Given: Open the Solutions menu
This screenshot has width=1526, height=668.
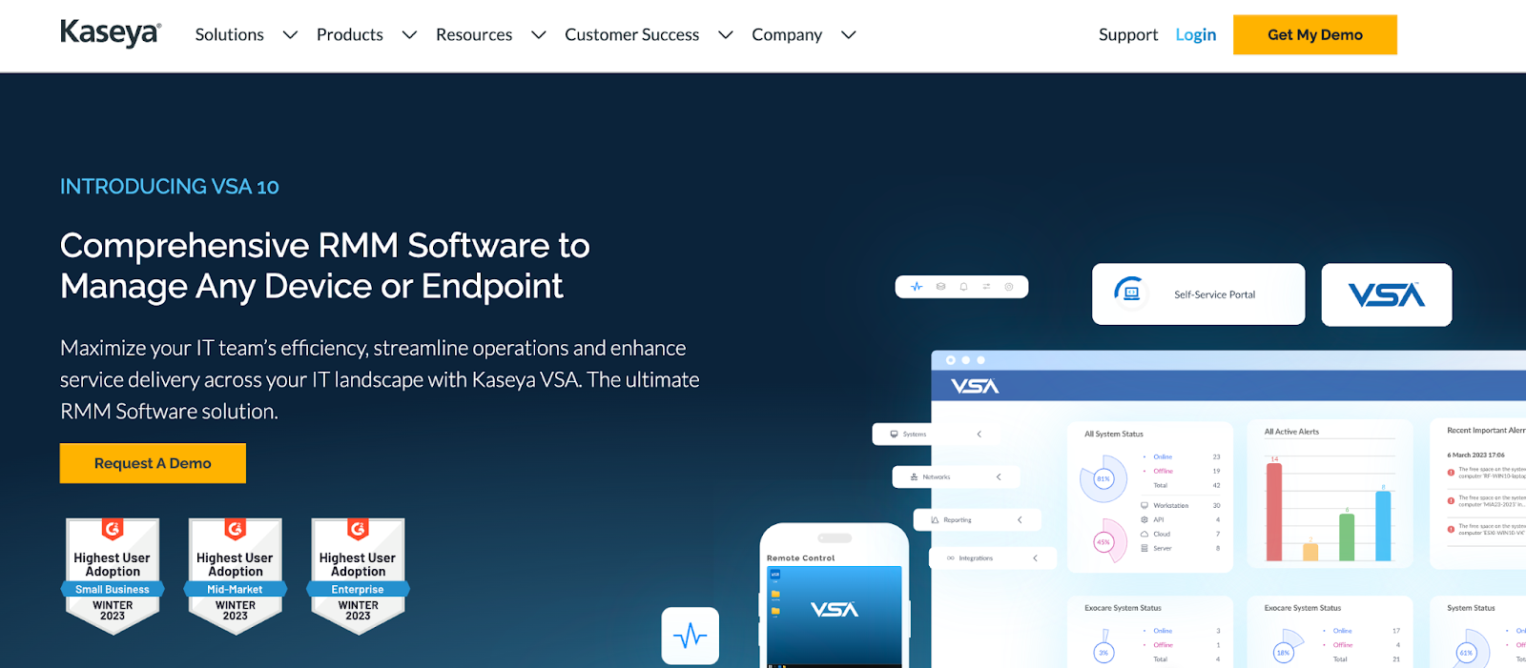Looking at the screenshot, I should [230, 34].
